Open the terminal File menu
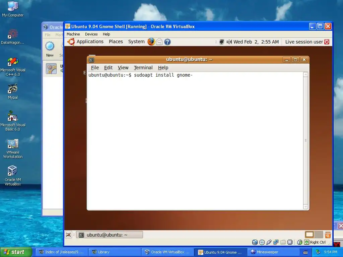This screenshot has width=343, height=257. 95,68
